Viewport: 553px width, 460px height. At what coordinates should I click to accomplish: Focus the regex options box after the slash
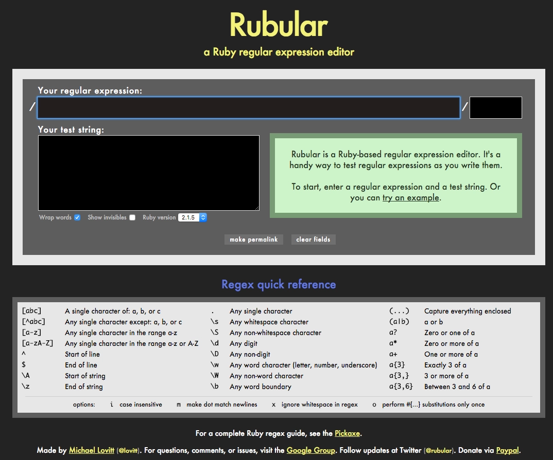[x=495, y=107]
